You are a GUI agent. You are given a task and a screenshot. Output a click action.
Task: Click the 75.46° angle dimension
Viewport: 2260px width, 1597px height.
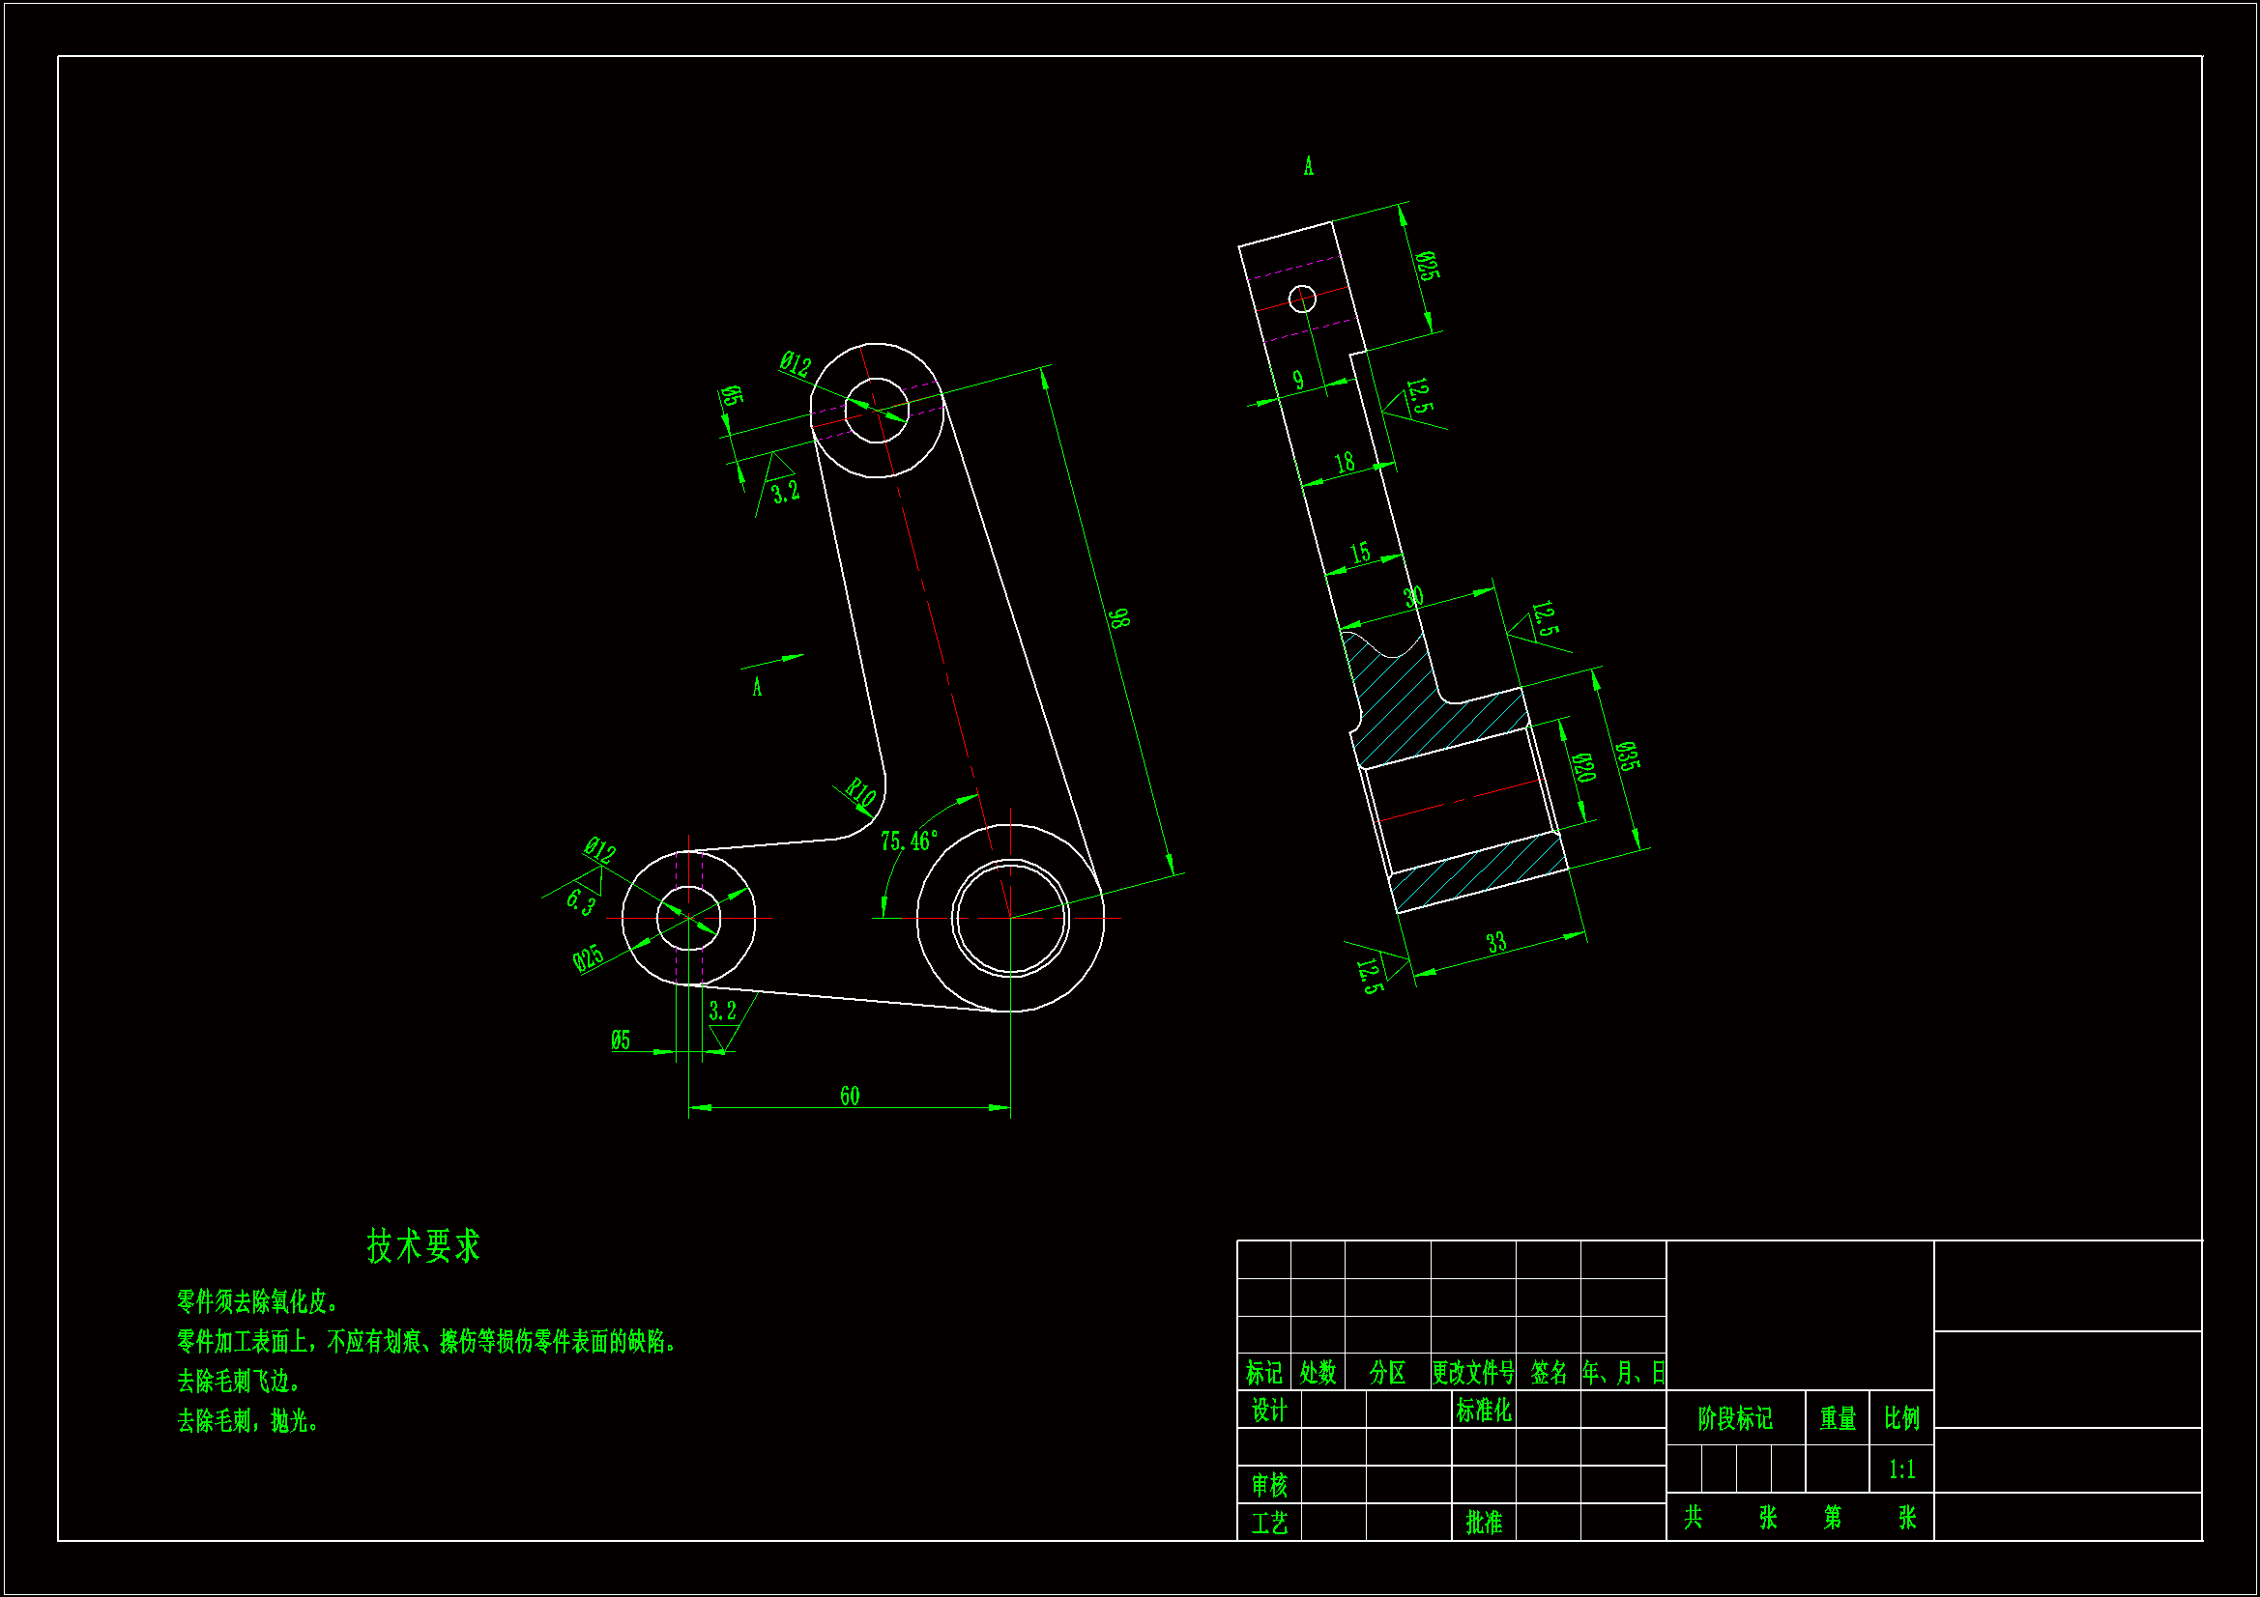click(909, 841)
